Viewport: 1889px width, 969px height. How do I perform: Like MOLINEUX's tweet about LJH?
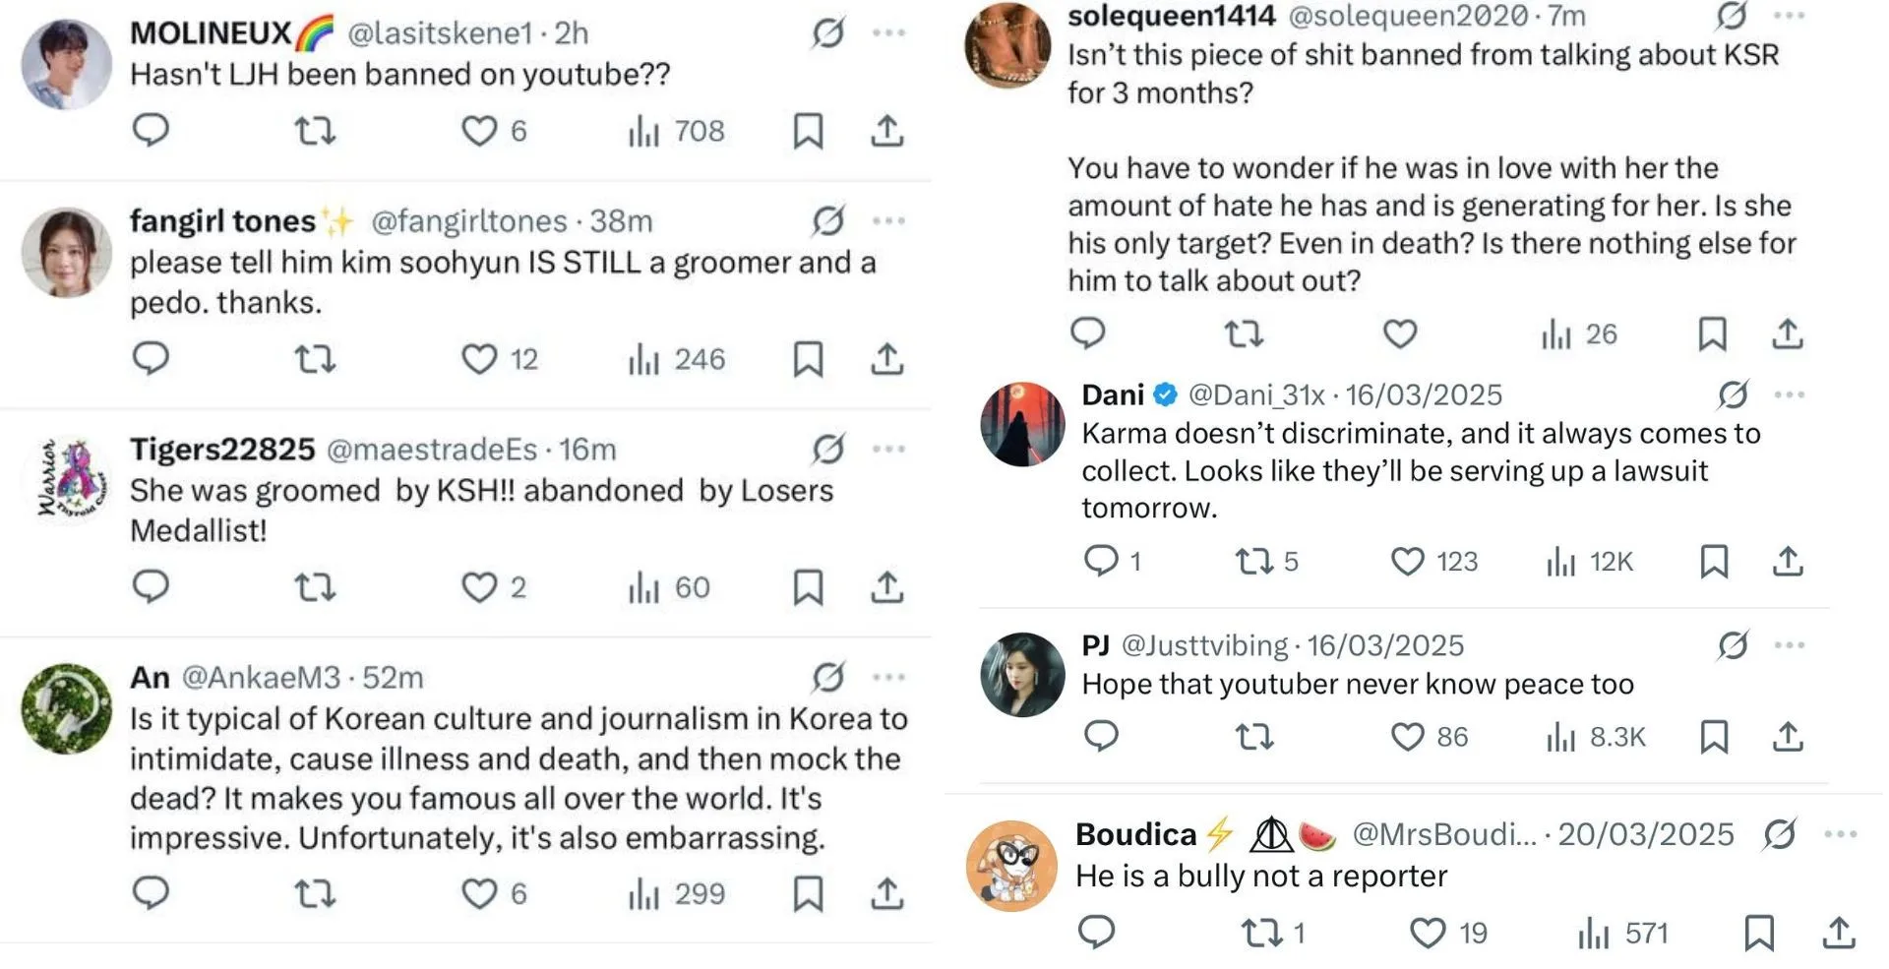pos(479,131)
